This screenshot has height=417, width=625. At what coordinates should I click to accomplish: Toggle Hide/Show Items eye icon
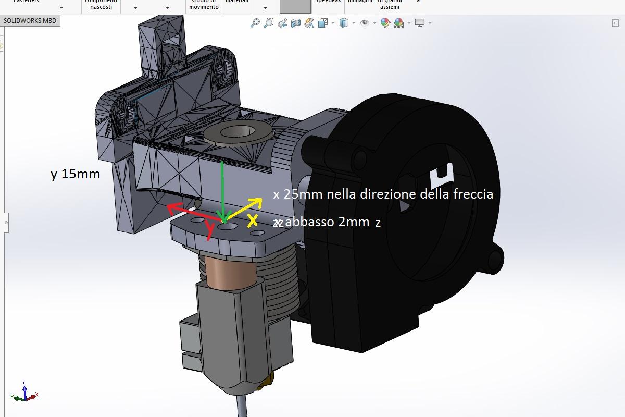pos(365,23)
